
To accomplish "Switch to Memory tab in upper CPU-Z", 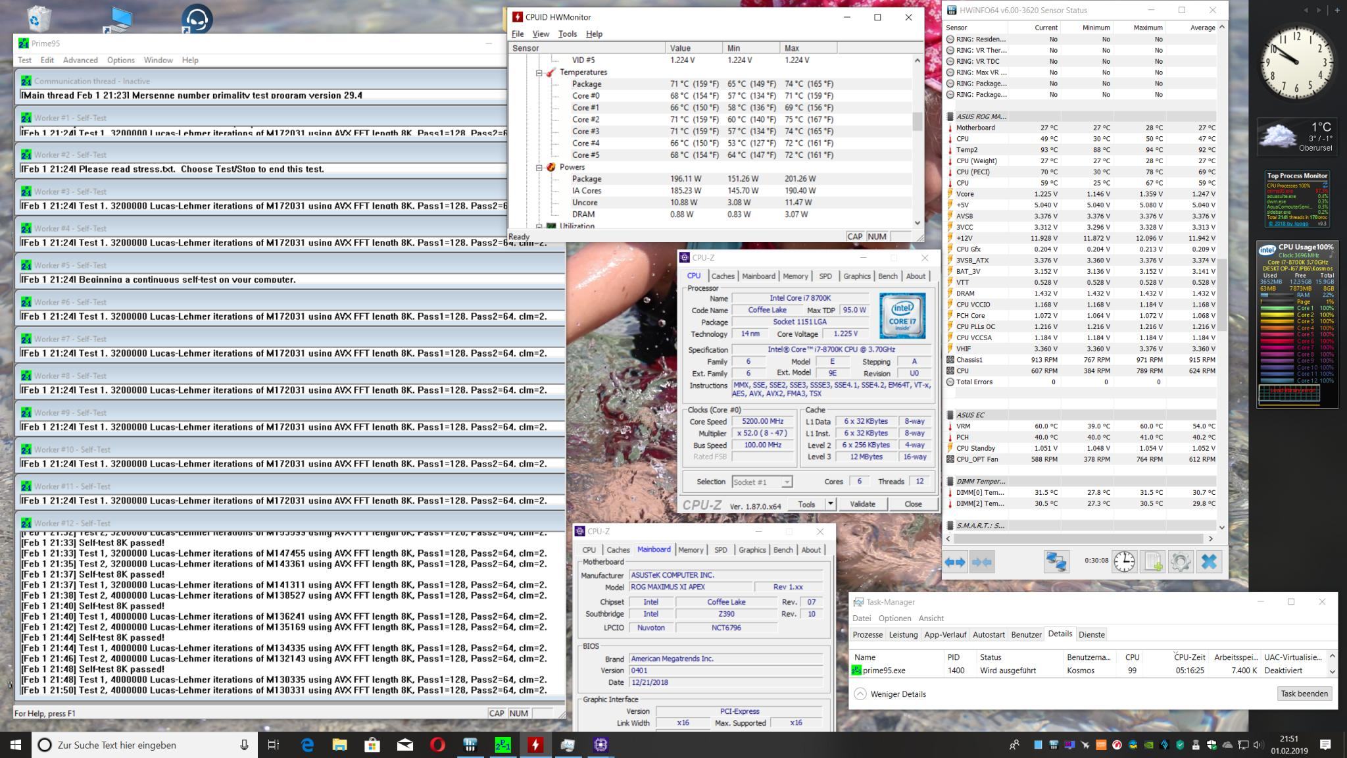I will coord(795,276).
